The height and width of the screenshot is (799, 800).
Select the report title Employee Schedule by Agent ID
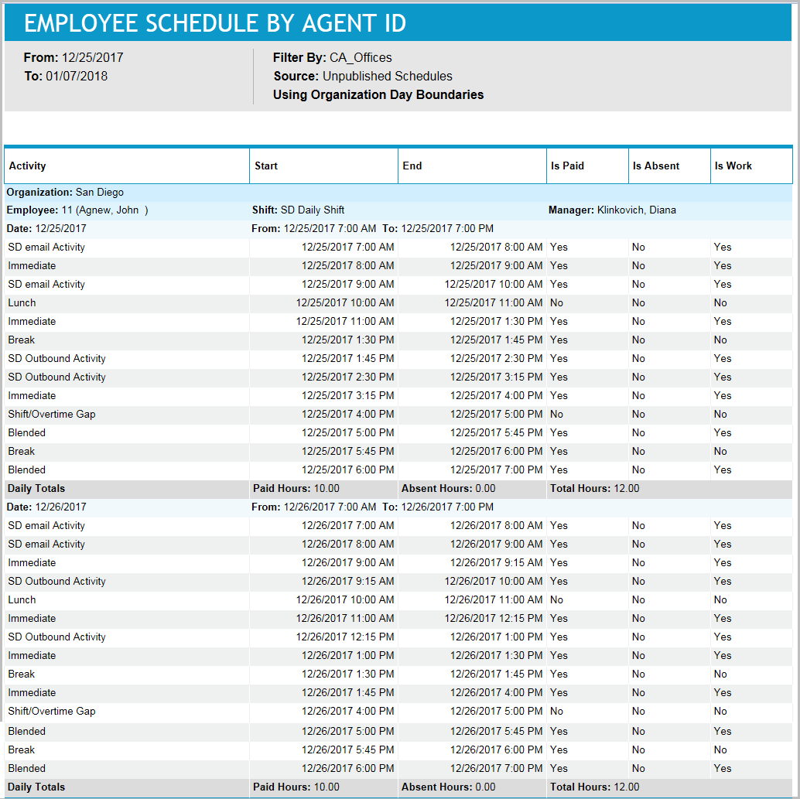pyautogui.click(x=213, y=23)
